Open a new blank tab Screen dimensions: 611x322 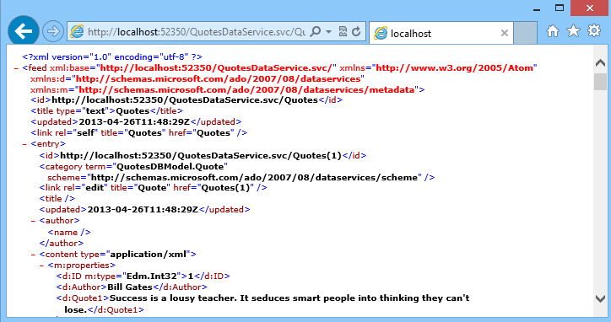[525, 33]
